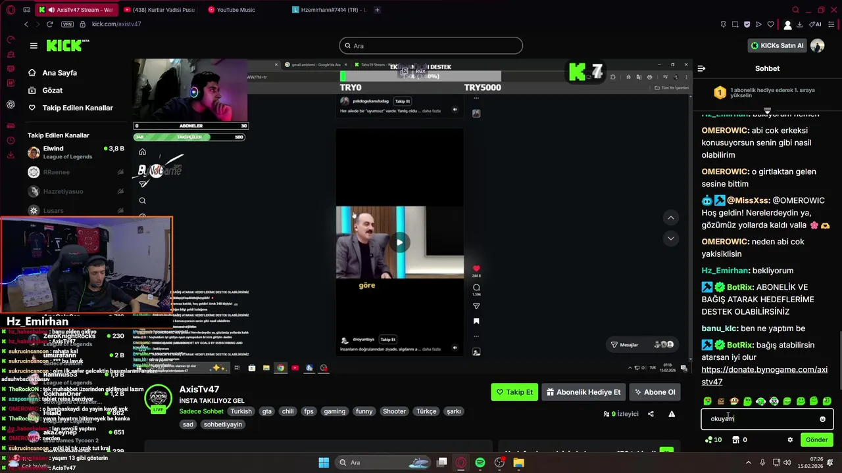This screenshot has height=473, width=842.
Task: Add page to bookmarks heart icon
Action: click(x=770, y=24)
